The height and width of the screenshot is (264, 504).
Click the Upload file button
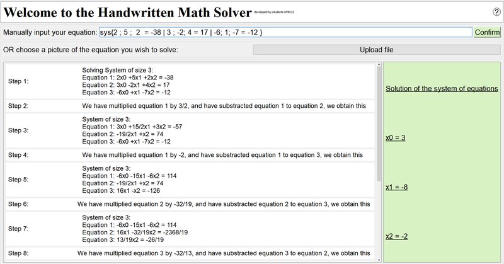click(376, 50)
